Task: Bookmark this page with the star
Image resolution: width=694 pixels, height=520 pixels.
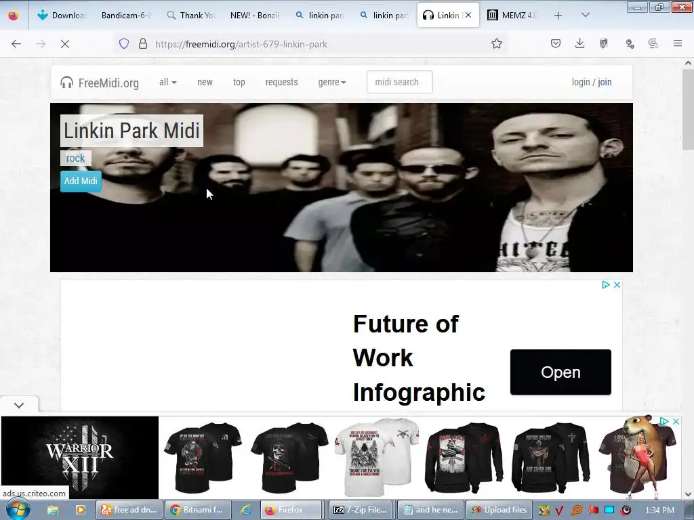Action: tap(497, 43)
